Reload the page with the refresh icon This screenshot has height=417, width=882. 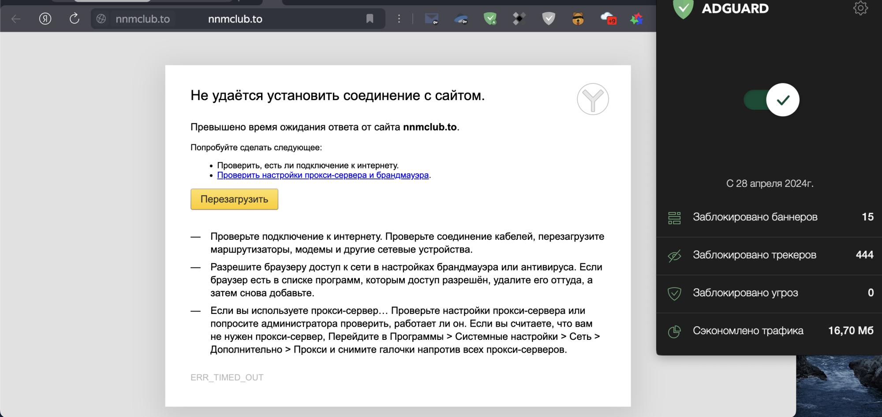coord(74,19)
